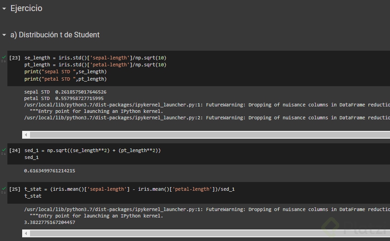Click the 3.3822775167204457 output value
This screenshot has width=390, height=241.
pyautogui.click(x=49, y=223)
